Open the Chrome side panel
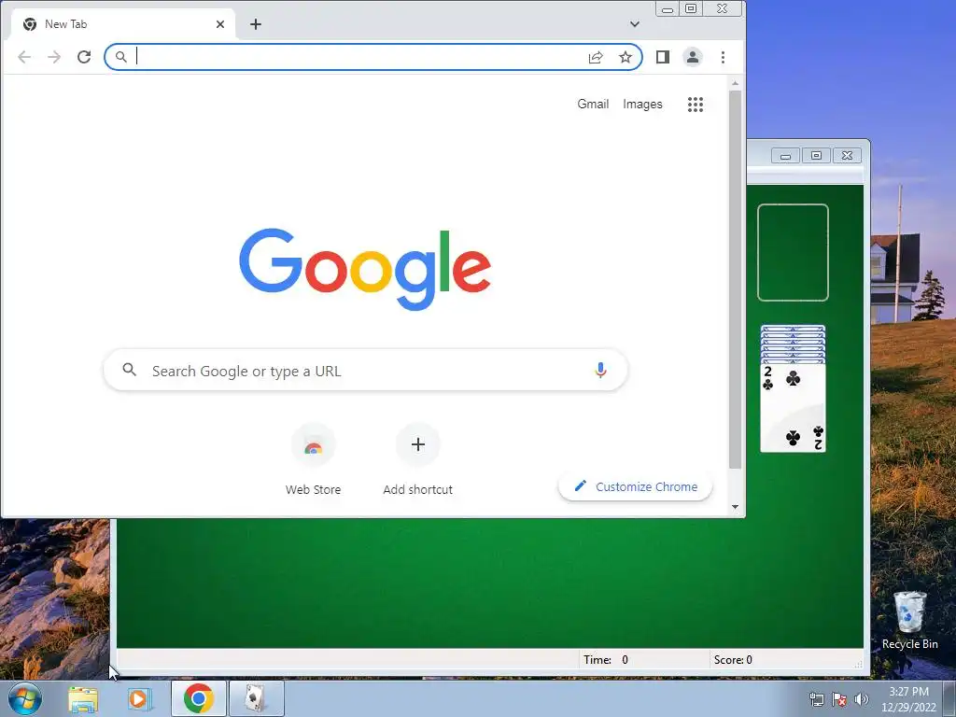This screenshot has height=717, width=956. coord(663,57)
